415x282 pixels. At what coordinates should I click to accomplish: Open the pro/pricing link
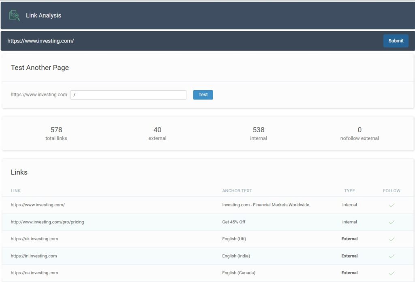(47, 222)
